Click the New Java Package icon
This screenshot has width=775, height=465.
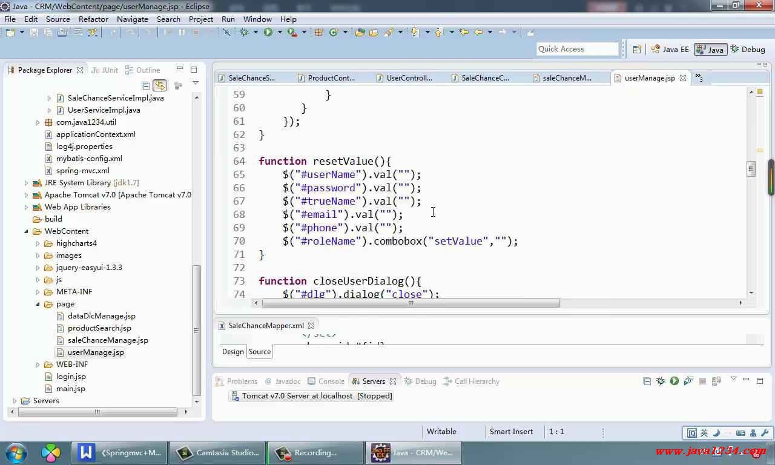point(319,33)
